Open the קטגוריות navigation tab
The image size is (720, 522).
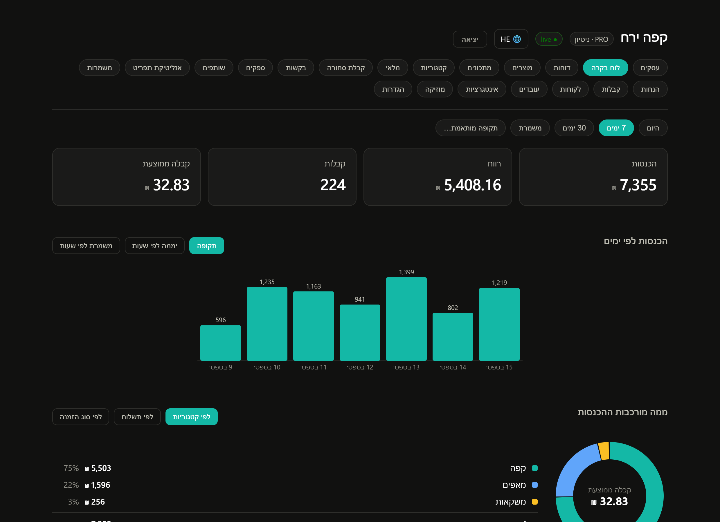click(x=434, y=68)
